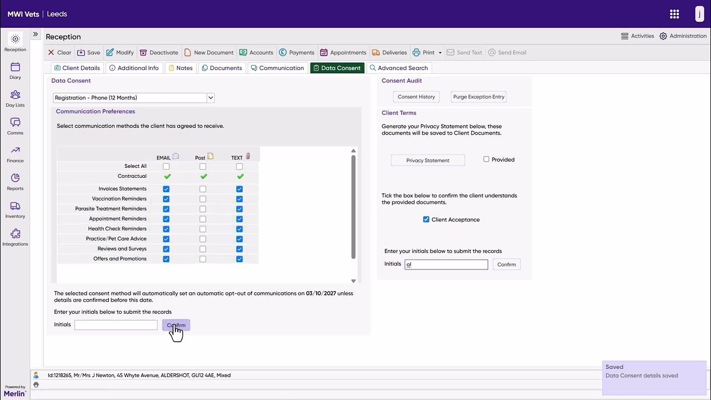Viewport: 711px width, 400px height.
Task: Tick the Provided checkbox
Action: (487, 159)
